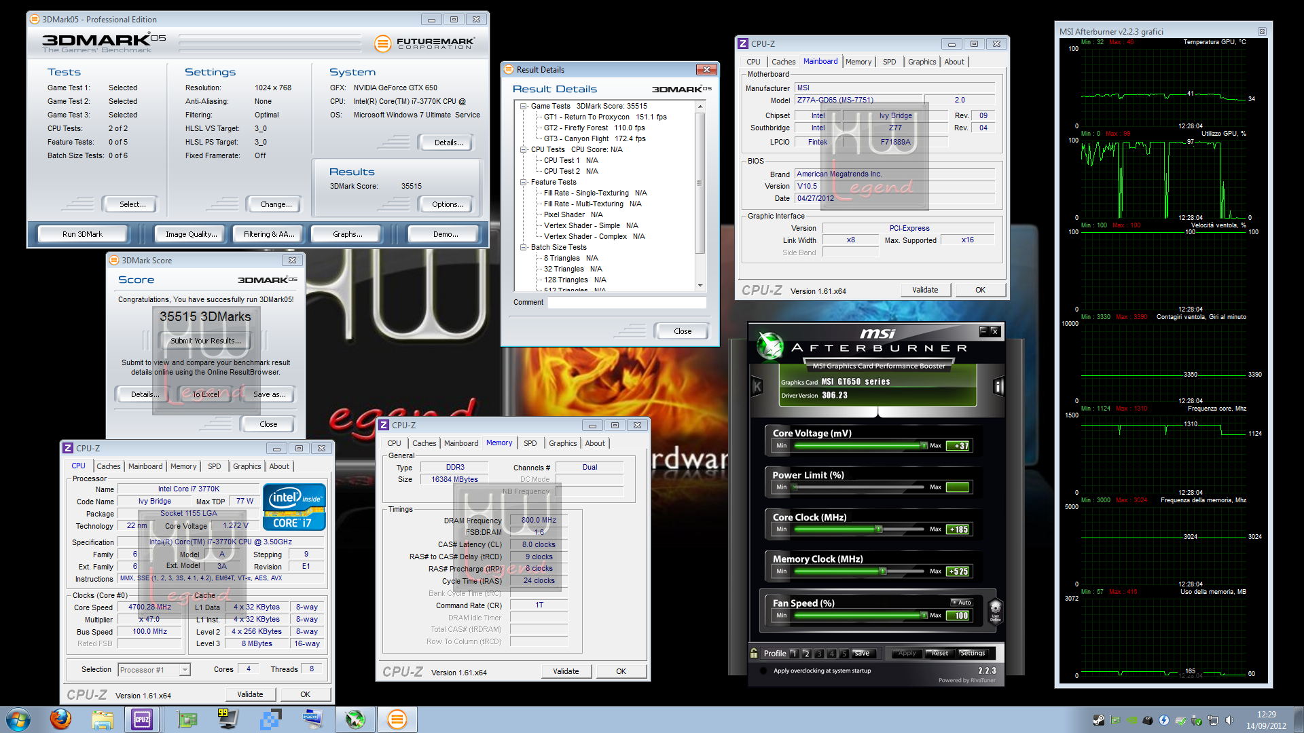Screen dimensions: 1304x733
Task: Click the MSI Afterburner green logo
Action: click(770, 345)
